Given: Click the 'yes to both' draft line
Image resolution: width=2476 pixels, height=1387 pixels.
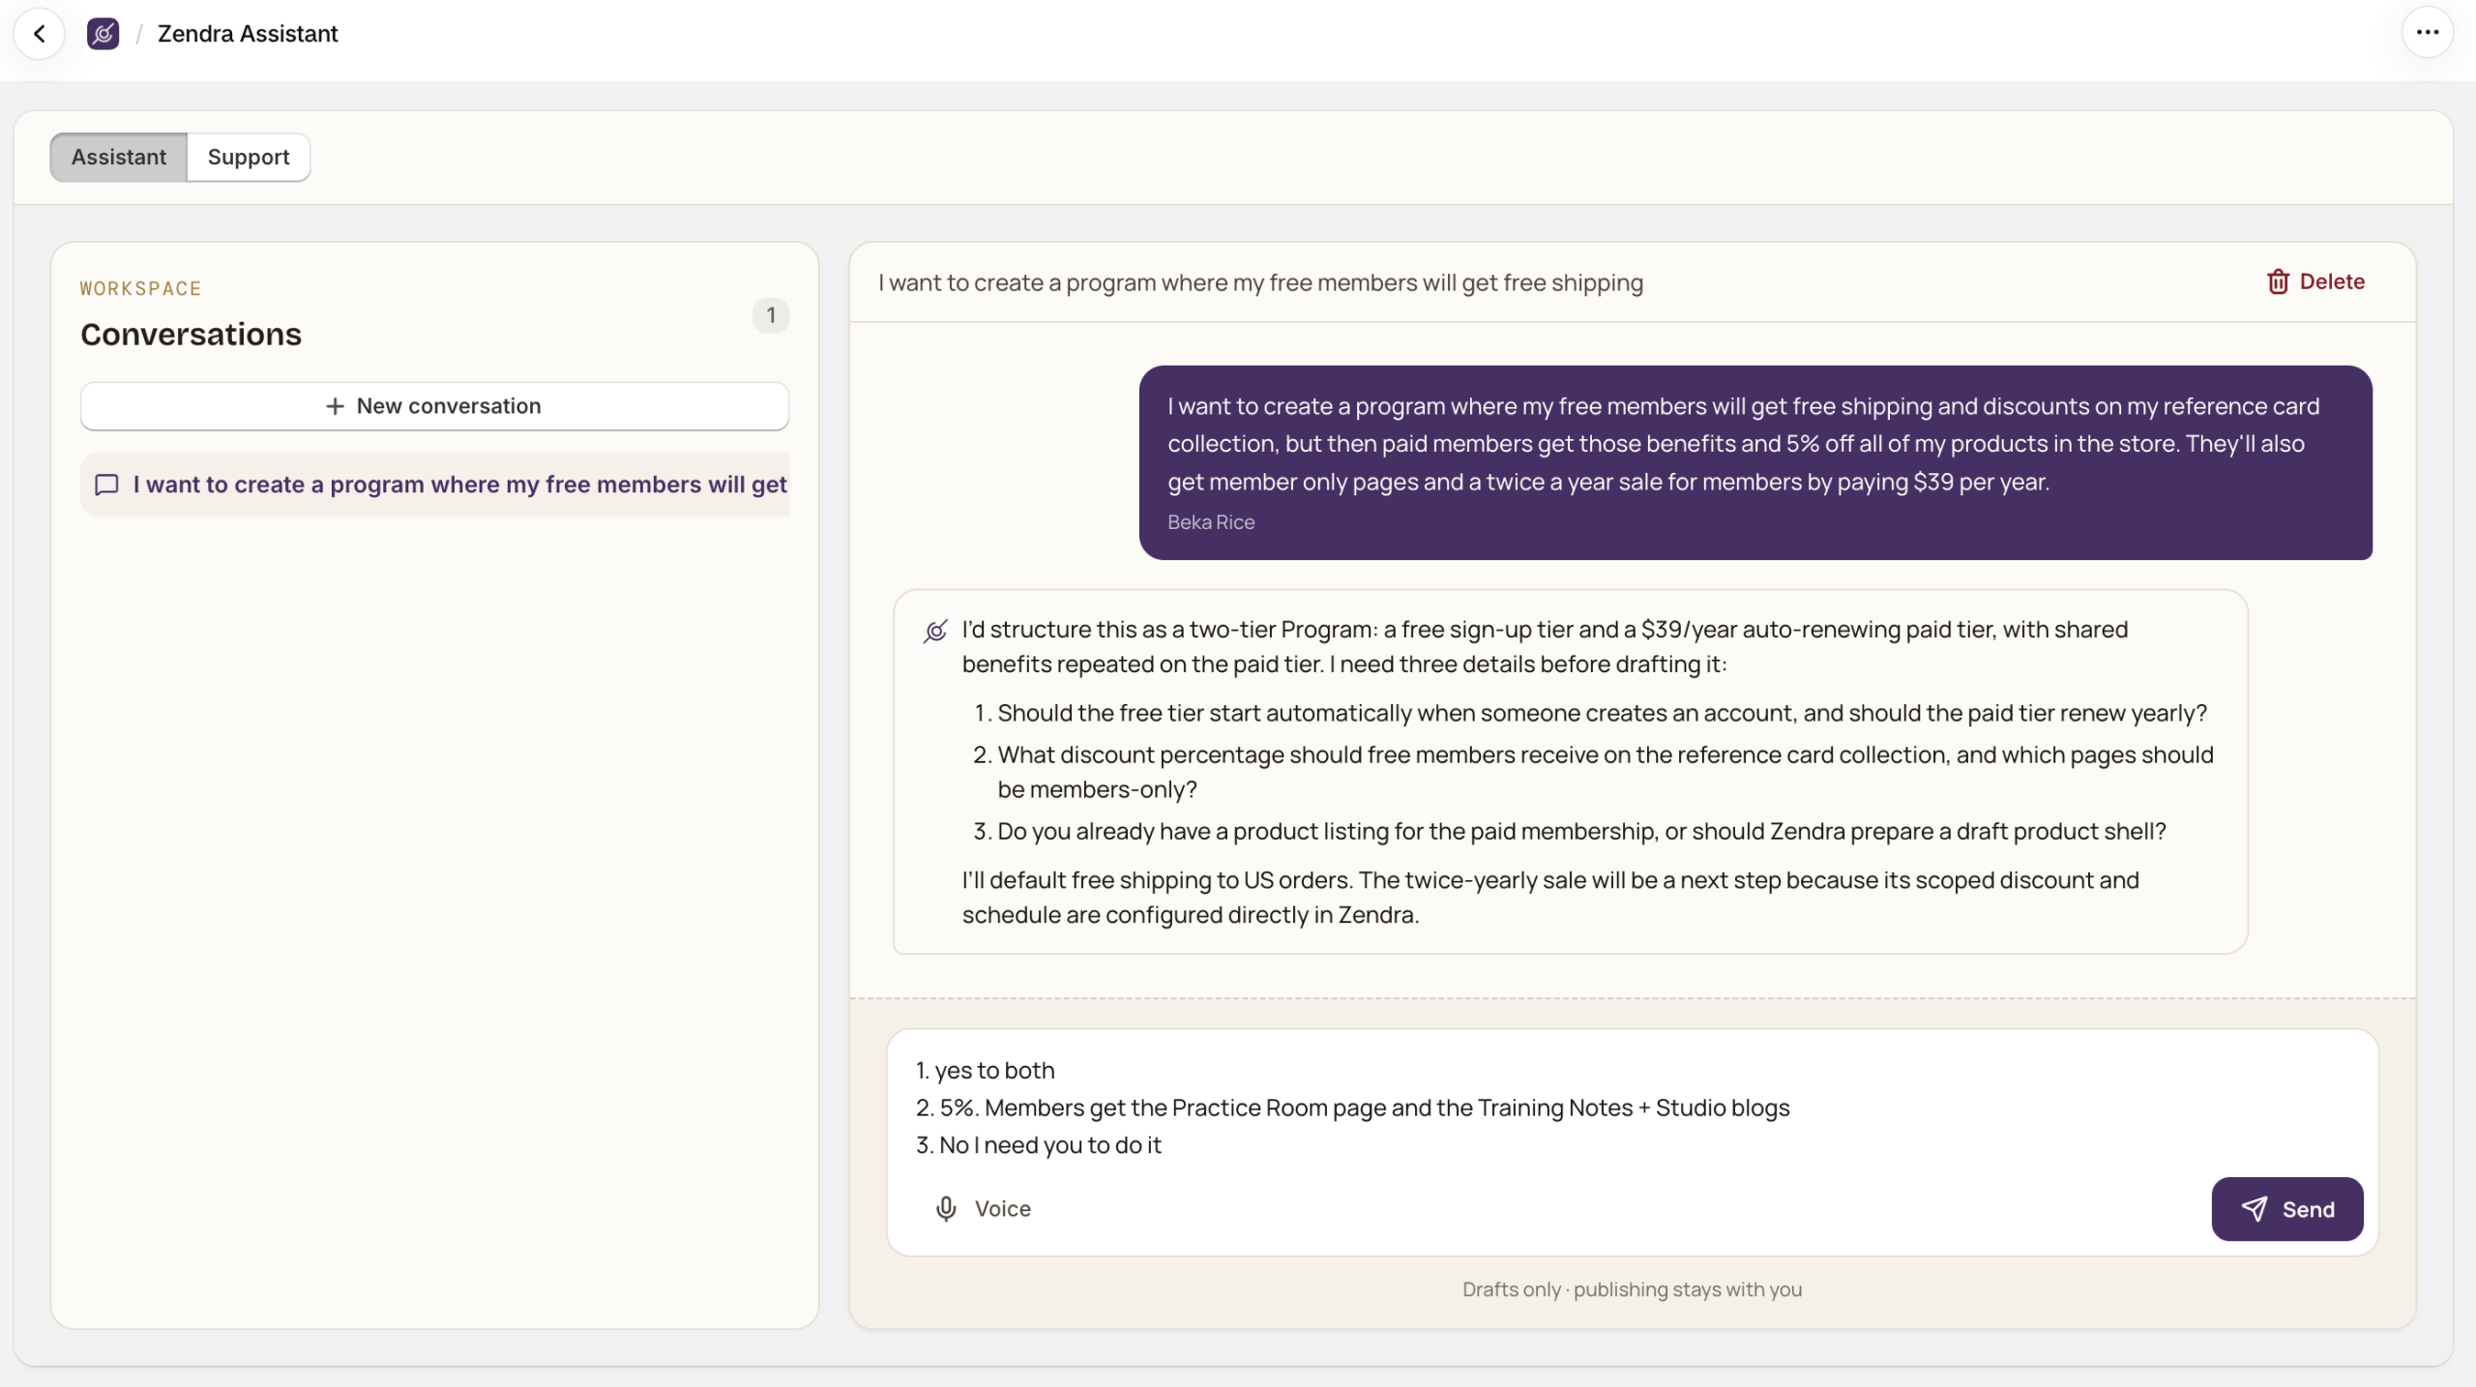Looking at the screenshot, I should [985, 1071].
